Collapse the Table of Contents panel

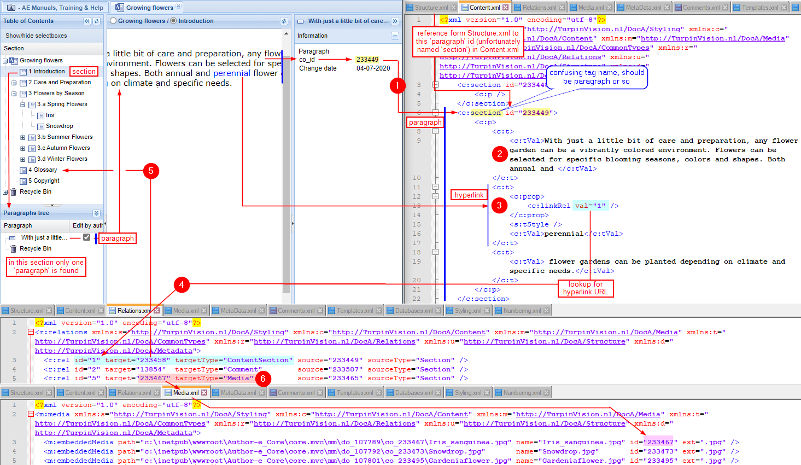tap(87, 21)
